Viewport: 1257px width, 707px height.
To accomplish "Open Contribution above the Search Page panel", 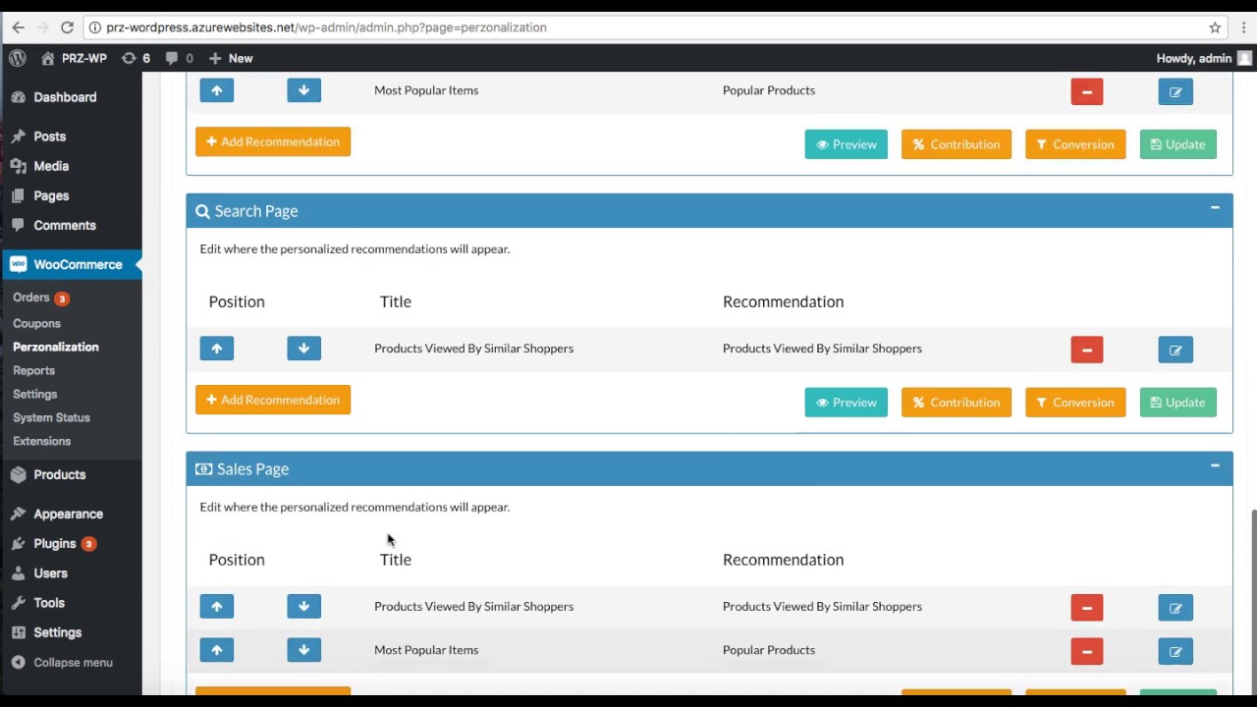I will (x=956, y=144).
